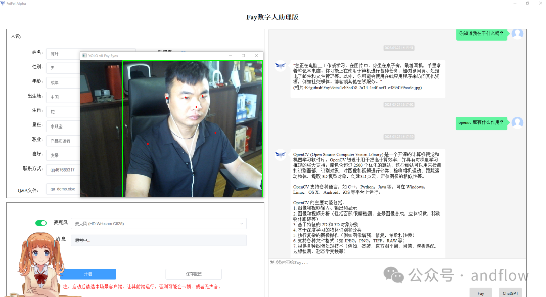Viewport: 546px width, 297px height.
Task: Click the YOLO v8 Fay Eyes window icon
Action: [x=84, y=56]
